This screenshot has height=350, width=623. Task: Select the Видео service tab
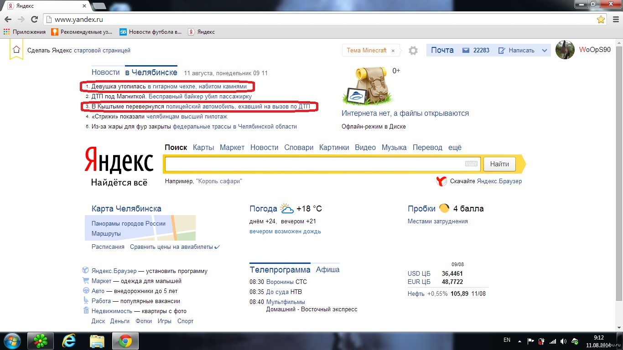pyautogui.click(x=365, y=147)
